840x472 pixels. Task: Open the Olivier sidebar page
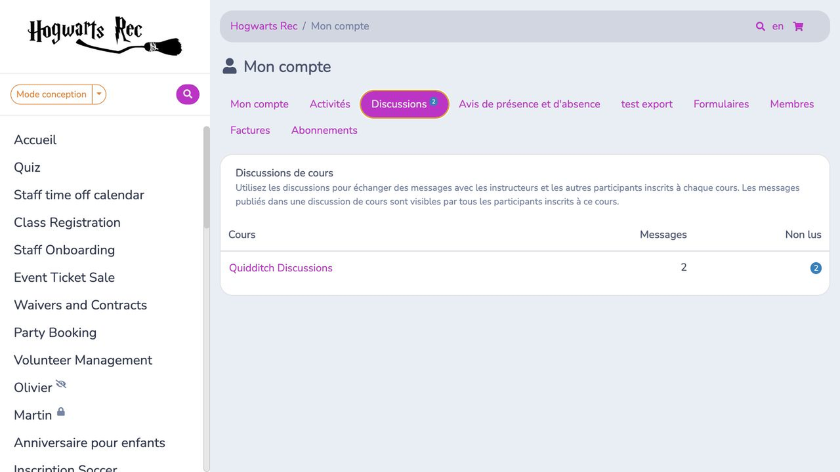tap(33, 387)
